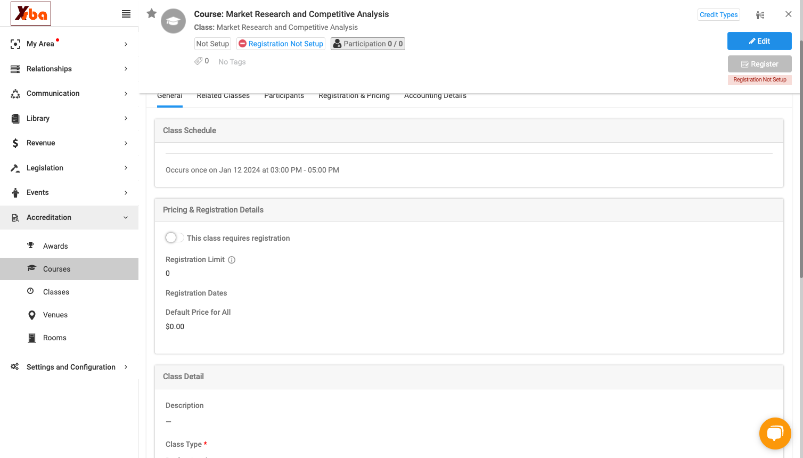
Task: Click the Not Setup status badge
Action: click(x=212, y=44)
